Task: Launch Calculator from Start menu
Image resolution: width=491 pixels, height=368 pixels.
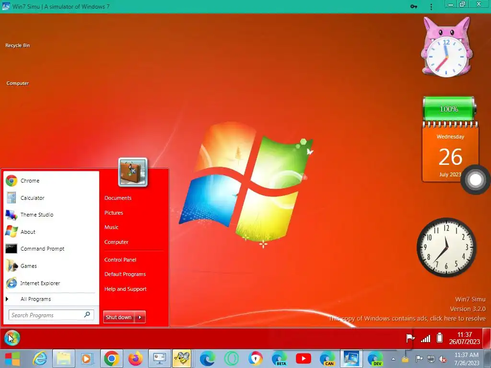Action: (51, 198)
